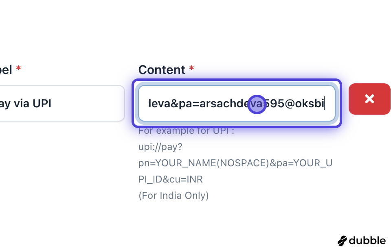Click the red asterisk beside Label
Image resolution: width=391 pixels, height=250 pixels.
coord(18,69)
